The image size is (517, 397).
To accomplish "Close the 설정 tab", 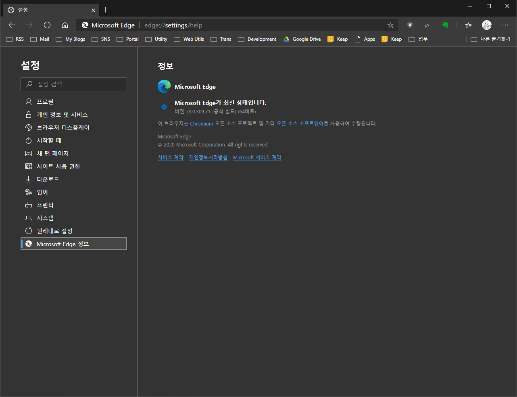I will point(93,10).
